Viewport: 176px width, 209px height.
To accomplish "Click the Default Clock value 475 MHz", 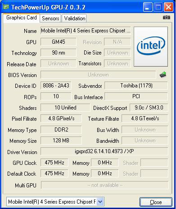I will 54,173.
